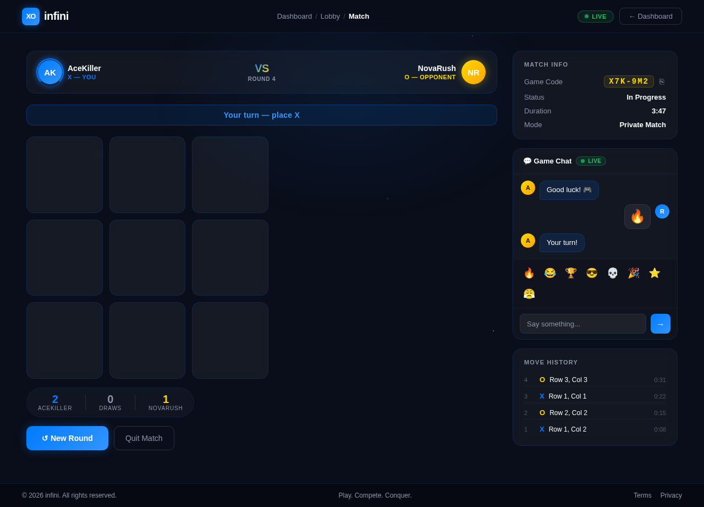Send the party popper emoji reaction
704x507 pixels.
pyautogui.click(x=633, y=272)
